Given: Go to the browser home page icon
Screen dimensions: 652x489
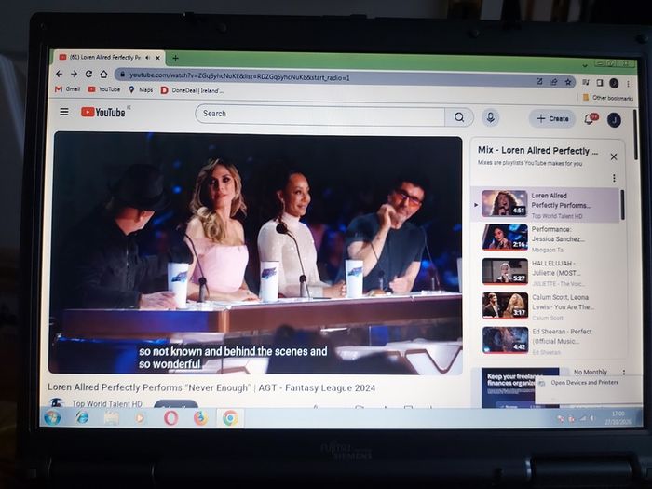Looking at the screenshot, I should tap(103, 74).
